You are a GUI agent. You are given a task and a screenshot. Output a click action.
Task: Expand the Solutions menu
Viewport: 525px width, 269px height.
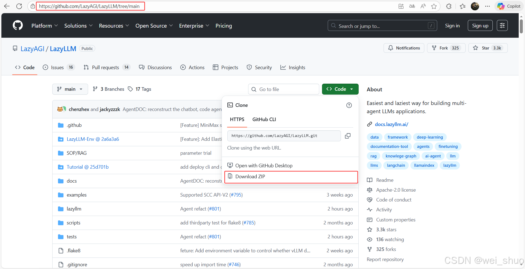(x=79, y=26)
